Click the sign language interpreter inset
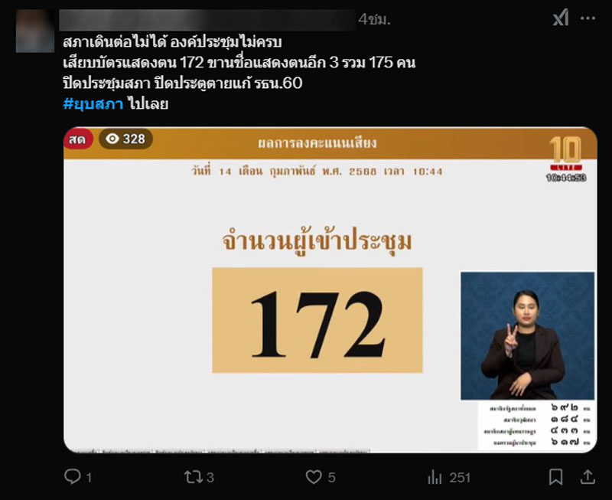Screen dimensions: 612x500 527,335
